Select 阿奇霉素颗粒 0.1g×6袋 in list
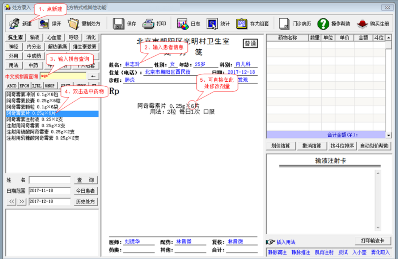This screenshot has width=398, height=259. click(32, 107)
